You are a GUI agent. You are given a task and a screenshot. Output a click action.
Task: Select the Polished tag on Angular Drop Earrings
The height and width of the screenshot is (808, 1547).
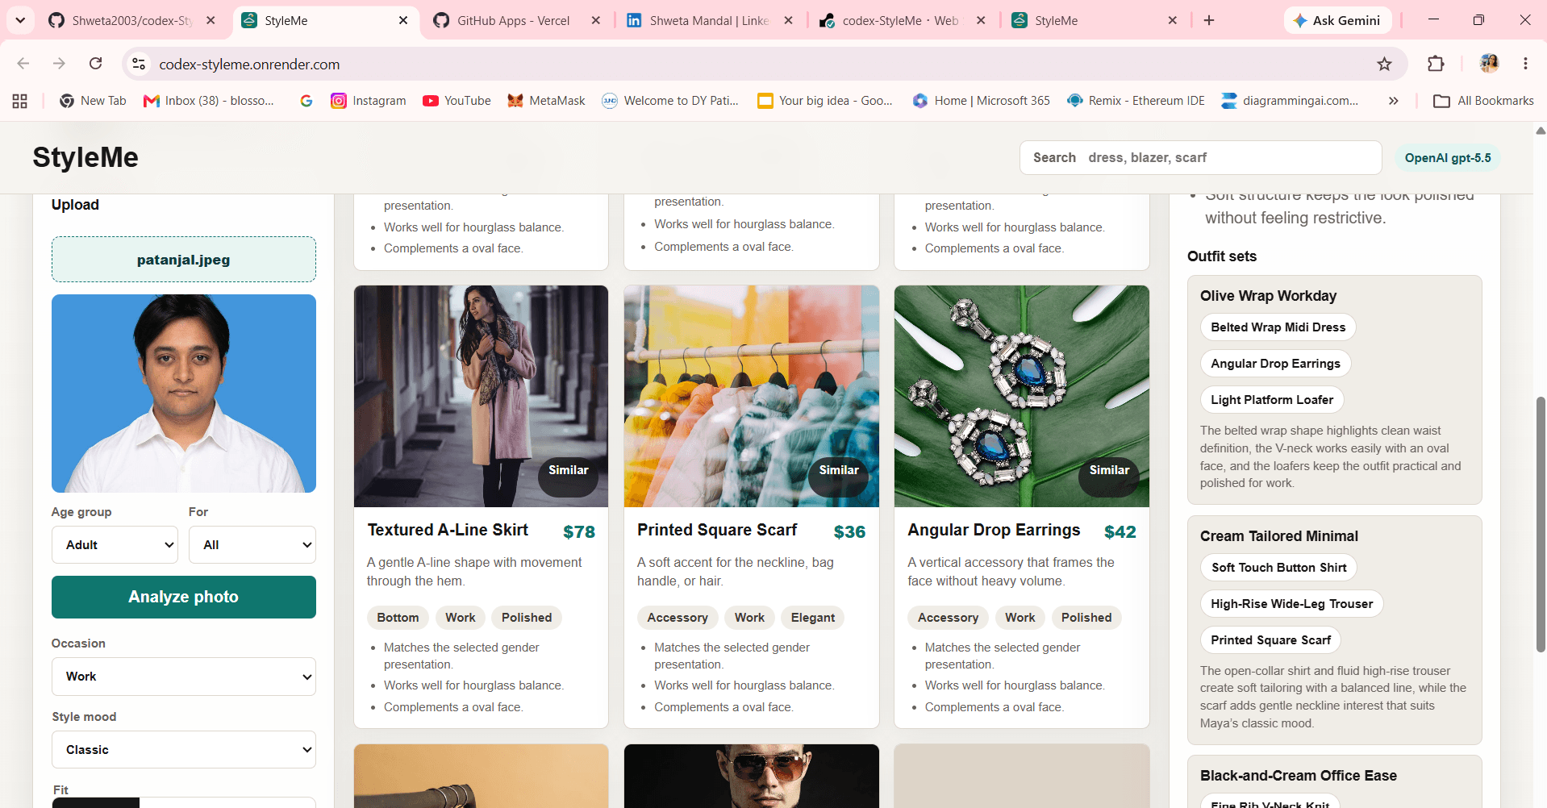click(1086, 618)
